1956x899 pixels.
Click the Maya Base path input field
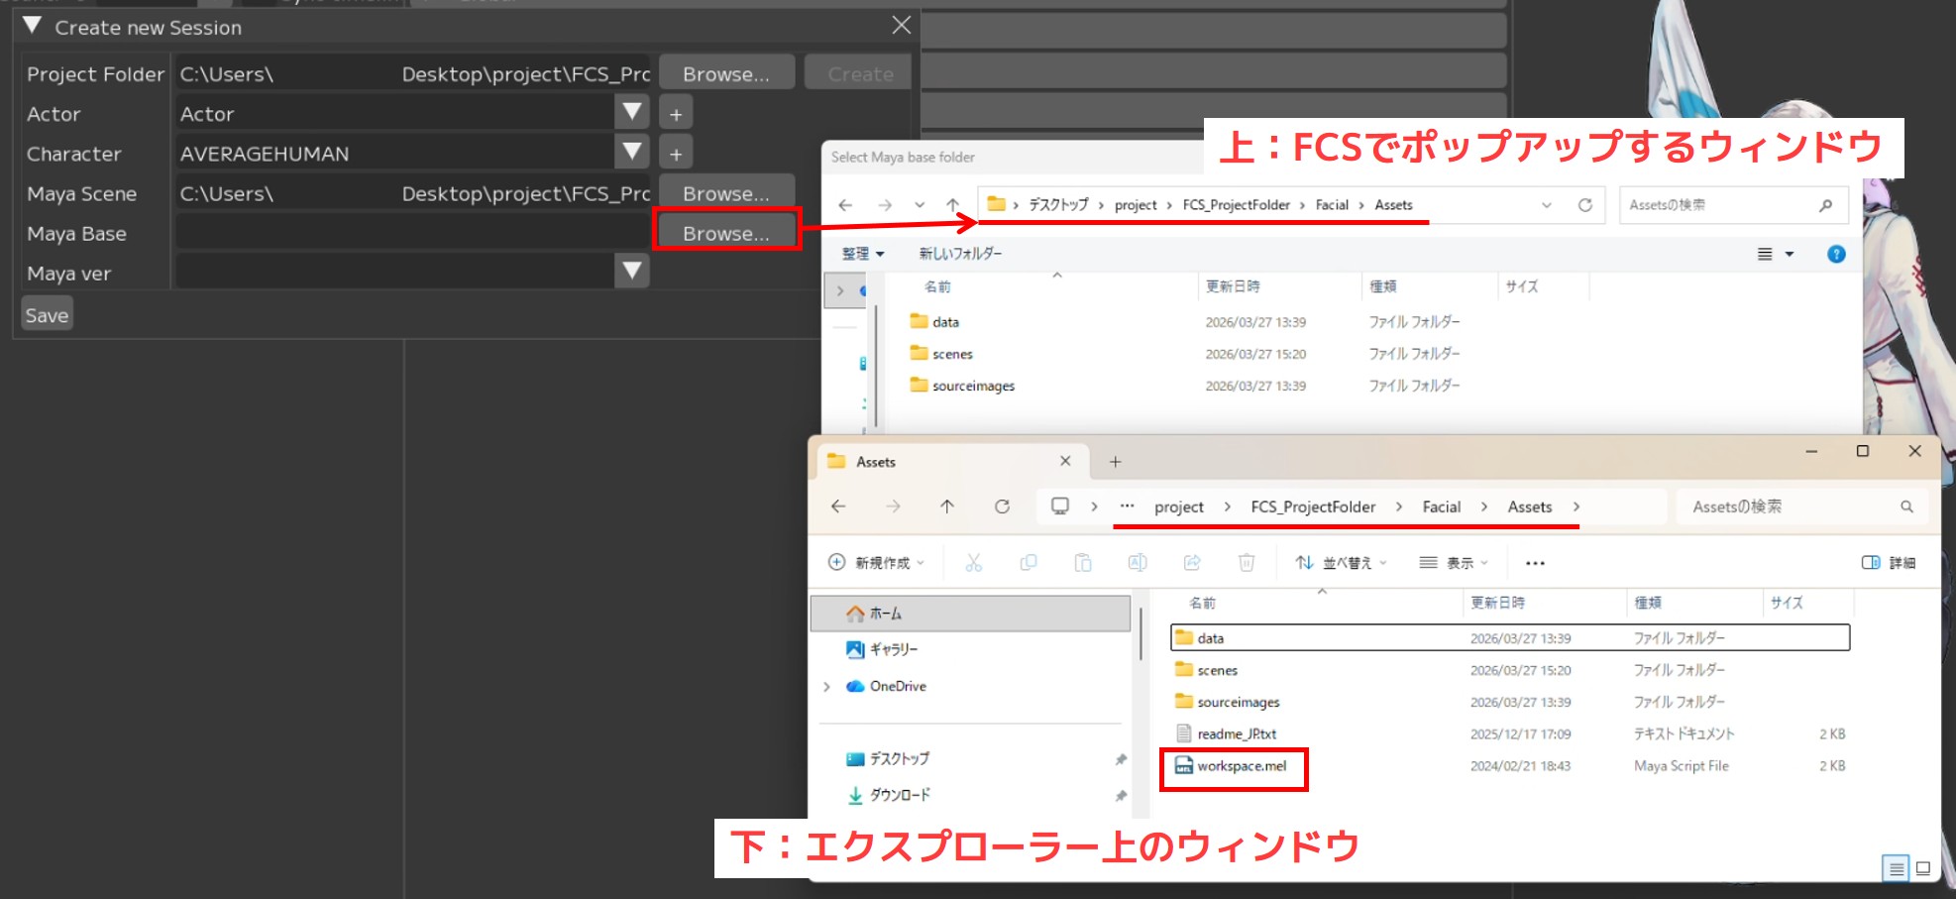(411, 233)
